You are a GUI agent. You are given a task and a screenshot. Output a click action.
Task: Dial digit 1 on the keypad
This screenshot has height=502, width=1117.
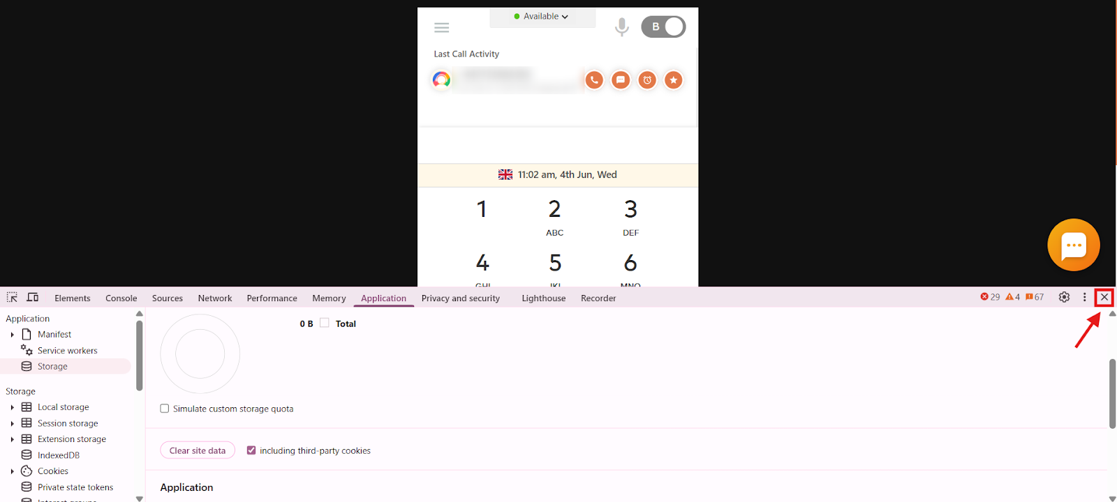tap(482, 209)
